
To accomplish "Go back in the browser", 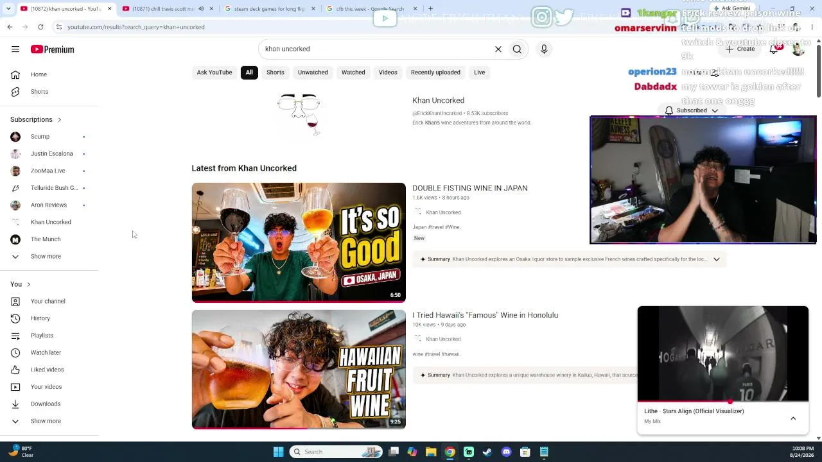I will (x=10, y=27).
